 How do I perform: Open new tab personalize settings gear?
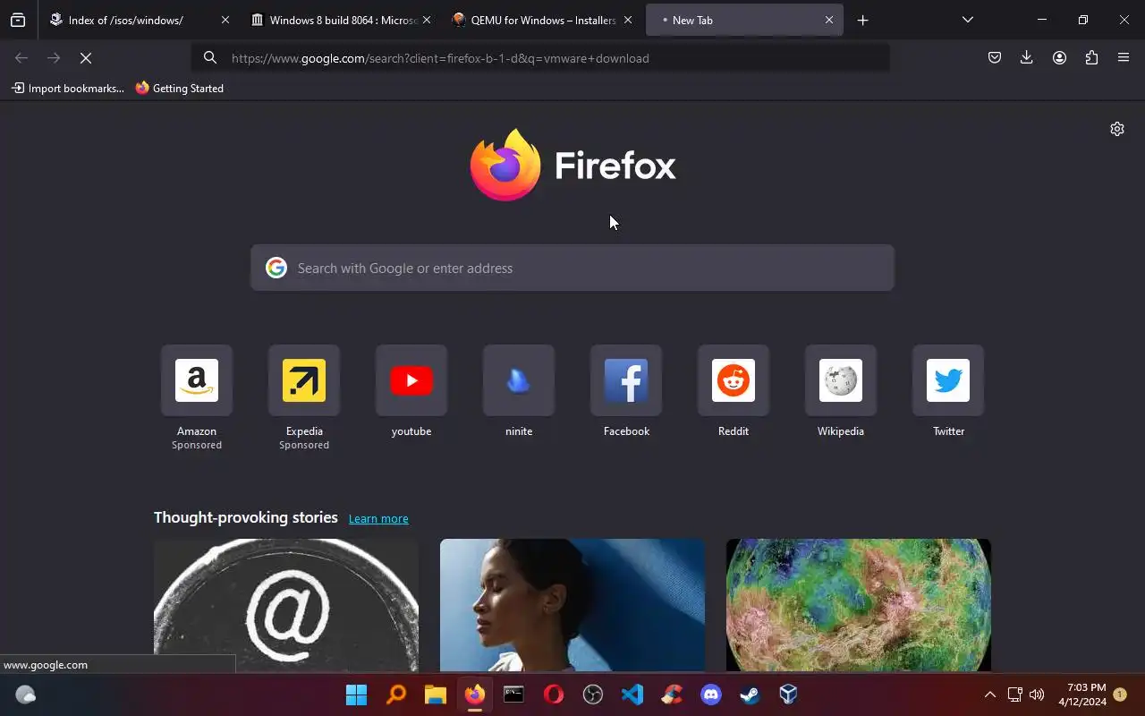pyautogui.click(x=1117, y=129)
